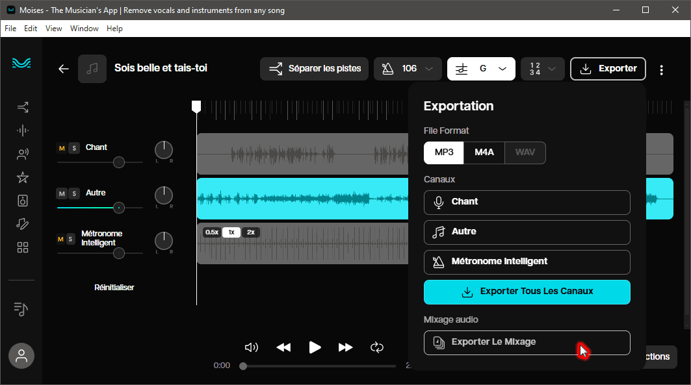Mute the Métronome intelligent track
Image resolution: width=691 pixels, height=385 pixels.
(60, 240)
